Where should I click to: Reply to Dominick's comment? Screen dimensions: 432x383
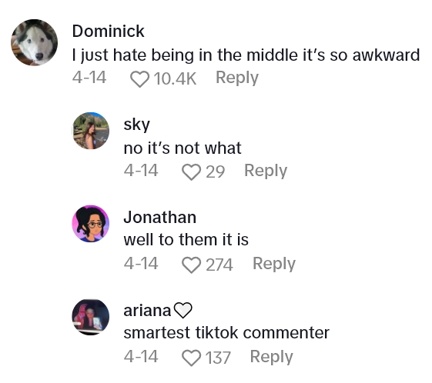click(237, 78)
